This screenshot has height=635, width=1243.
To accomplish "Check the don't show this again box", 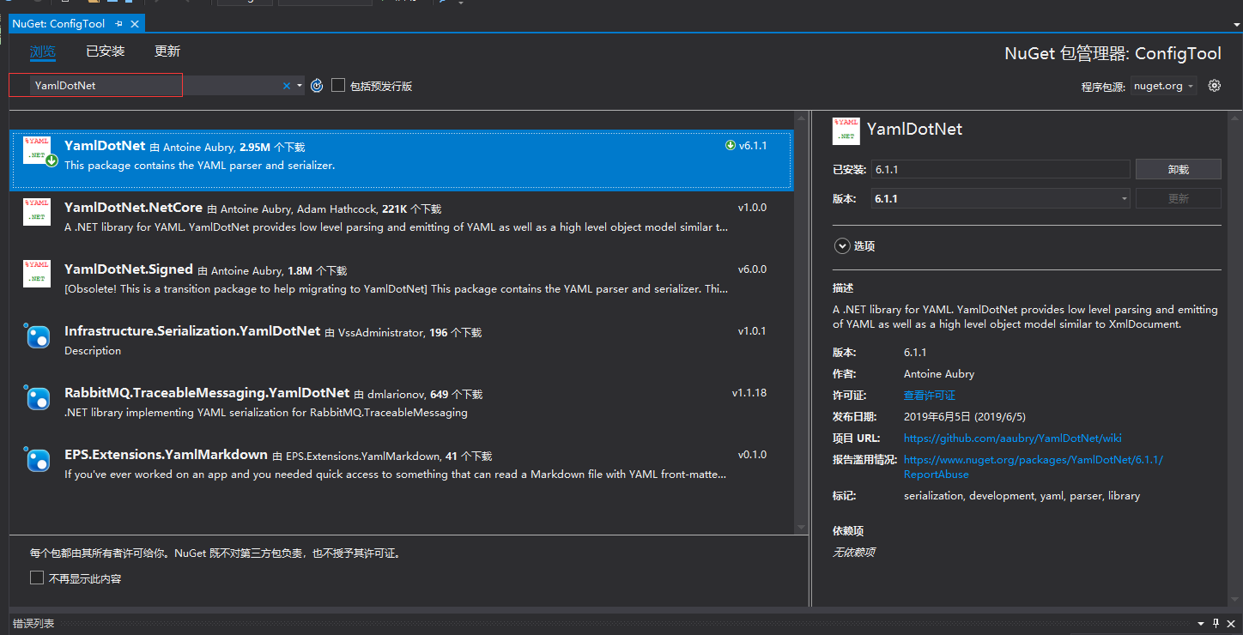I will [x=37, y=578].
